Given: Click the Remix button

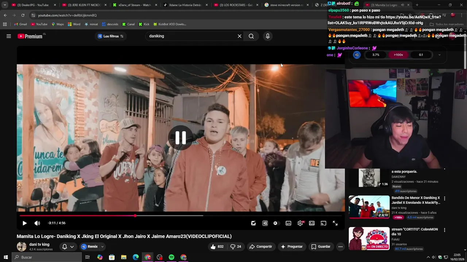Looking at the screenshot, I should point(89,246).
